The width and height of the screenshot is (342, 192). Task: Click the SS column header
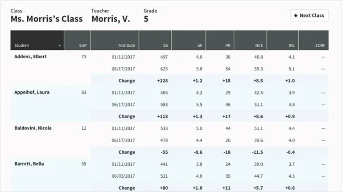pyautogui.click(x=155, y=41)
